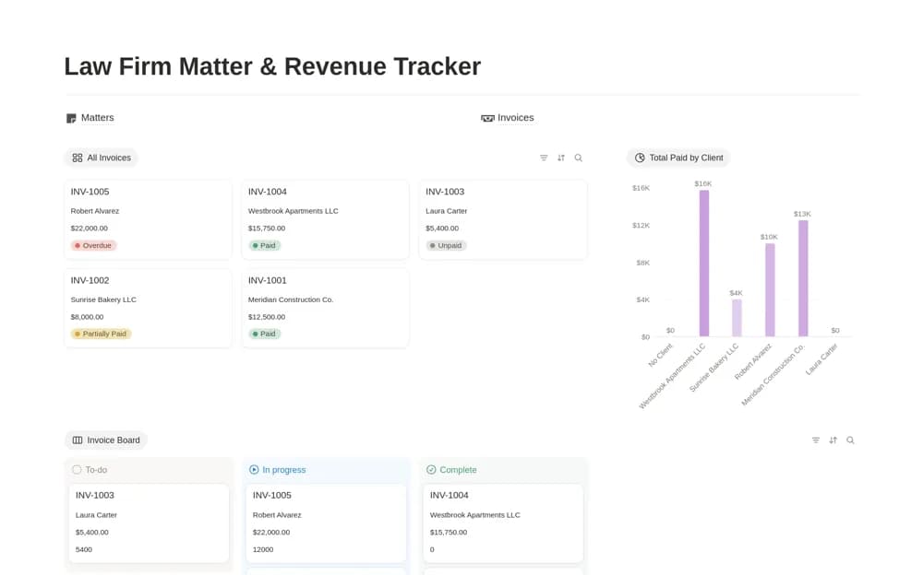Click the board icon in Invoice Board tab
This screenshot has height=575, width=923.
(x=78, y=440)
